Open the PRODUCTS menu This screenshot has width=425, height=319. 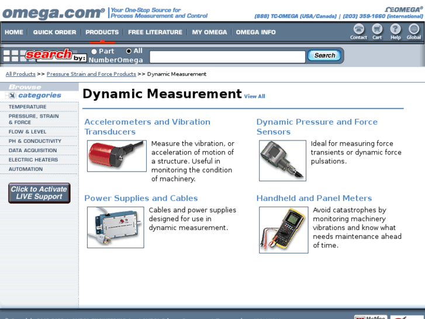point(102,32)
